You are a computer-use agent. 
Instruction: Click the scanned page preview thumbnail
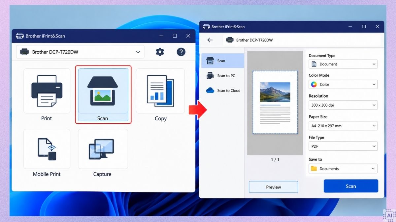[275, 102]
